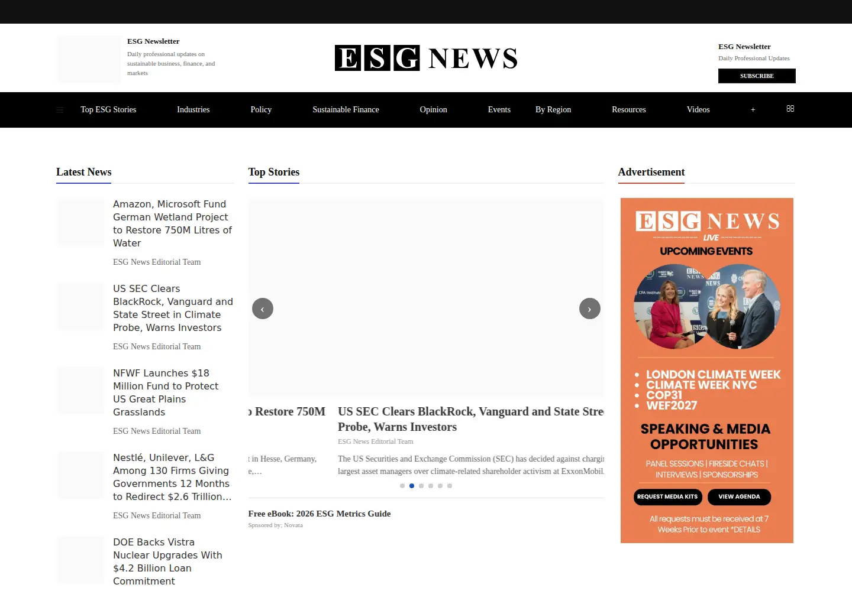Open Free eBook: 2026 ESG Metrics Guide
Viewport: 852px width, 591px height.
tap(319, 514)
